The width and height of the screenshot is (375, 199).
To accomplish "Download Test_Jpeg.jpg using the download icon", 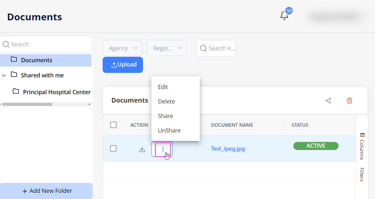I will tap(142, 149).
